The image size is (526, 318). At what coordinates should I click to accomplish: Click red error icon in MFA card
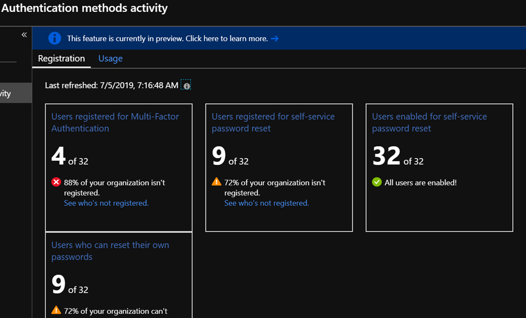click(x=56, y=182)
